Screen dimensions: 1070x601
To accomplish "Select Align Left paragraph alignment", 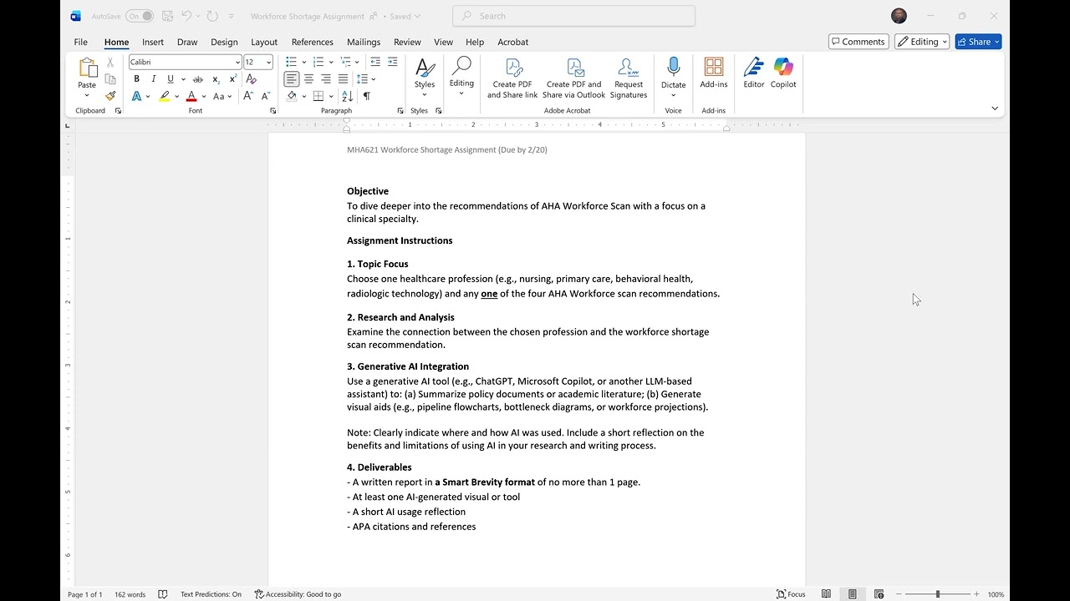I will [x=291, y=79].
